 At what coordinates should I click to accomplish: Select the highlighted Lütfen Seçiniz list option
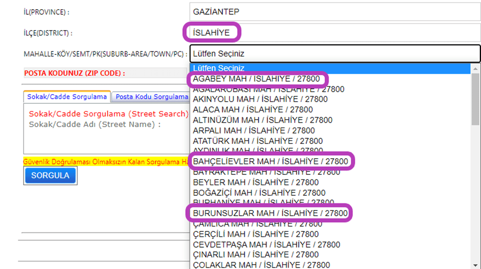click(329, 68)
